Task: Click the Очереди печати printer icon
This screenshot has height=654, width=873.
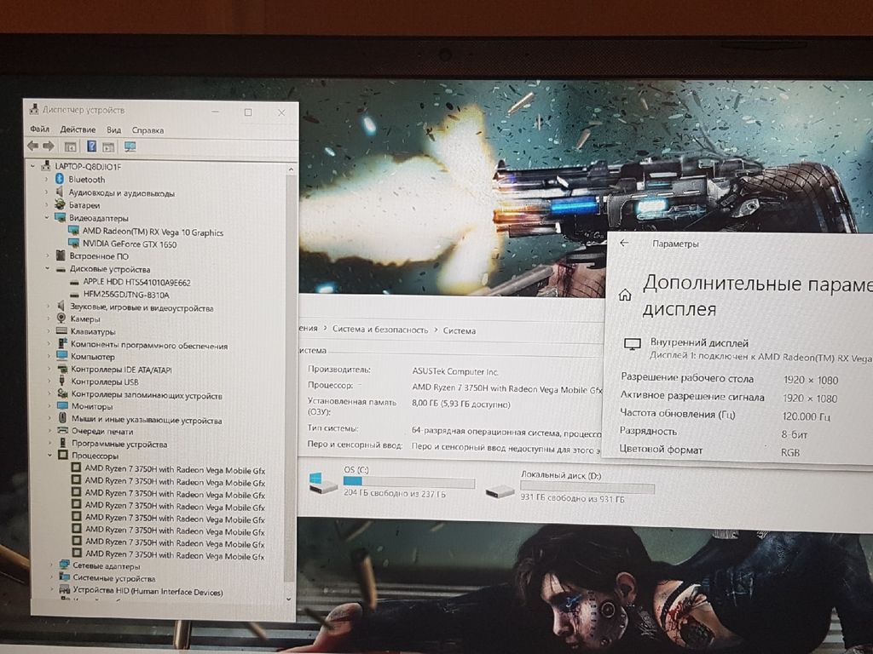Action: coord(63,431)
